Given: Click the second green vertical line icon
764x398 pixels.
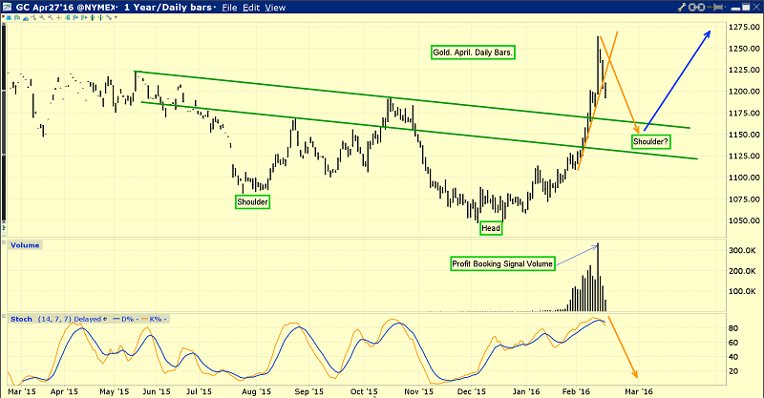Looking at the screenshot, I should (x=100, y=17).
